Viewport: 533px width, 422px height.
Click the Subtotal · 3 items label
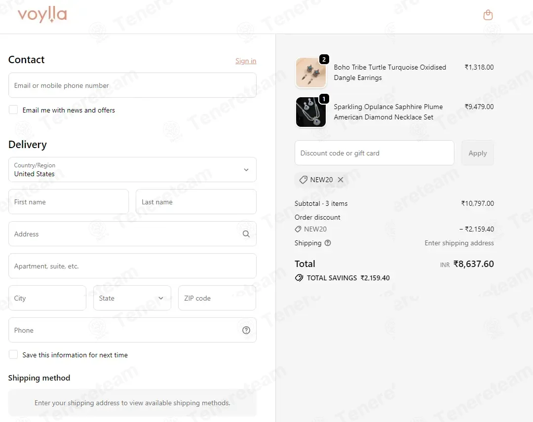(321, 203)
